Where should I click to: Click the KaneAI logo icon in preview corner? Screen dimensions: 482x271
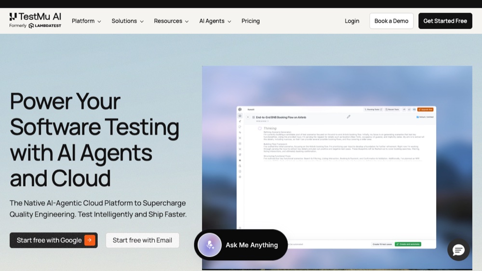[240, 109]
